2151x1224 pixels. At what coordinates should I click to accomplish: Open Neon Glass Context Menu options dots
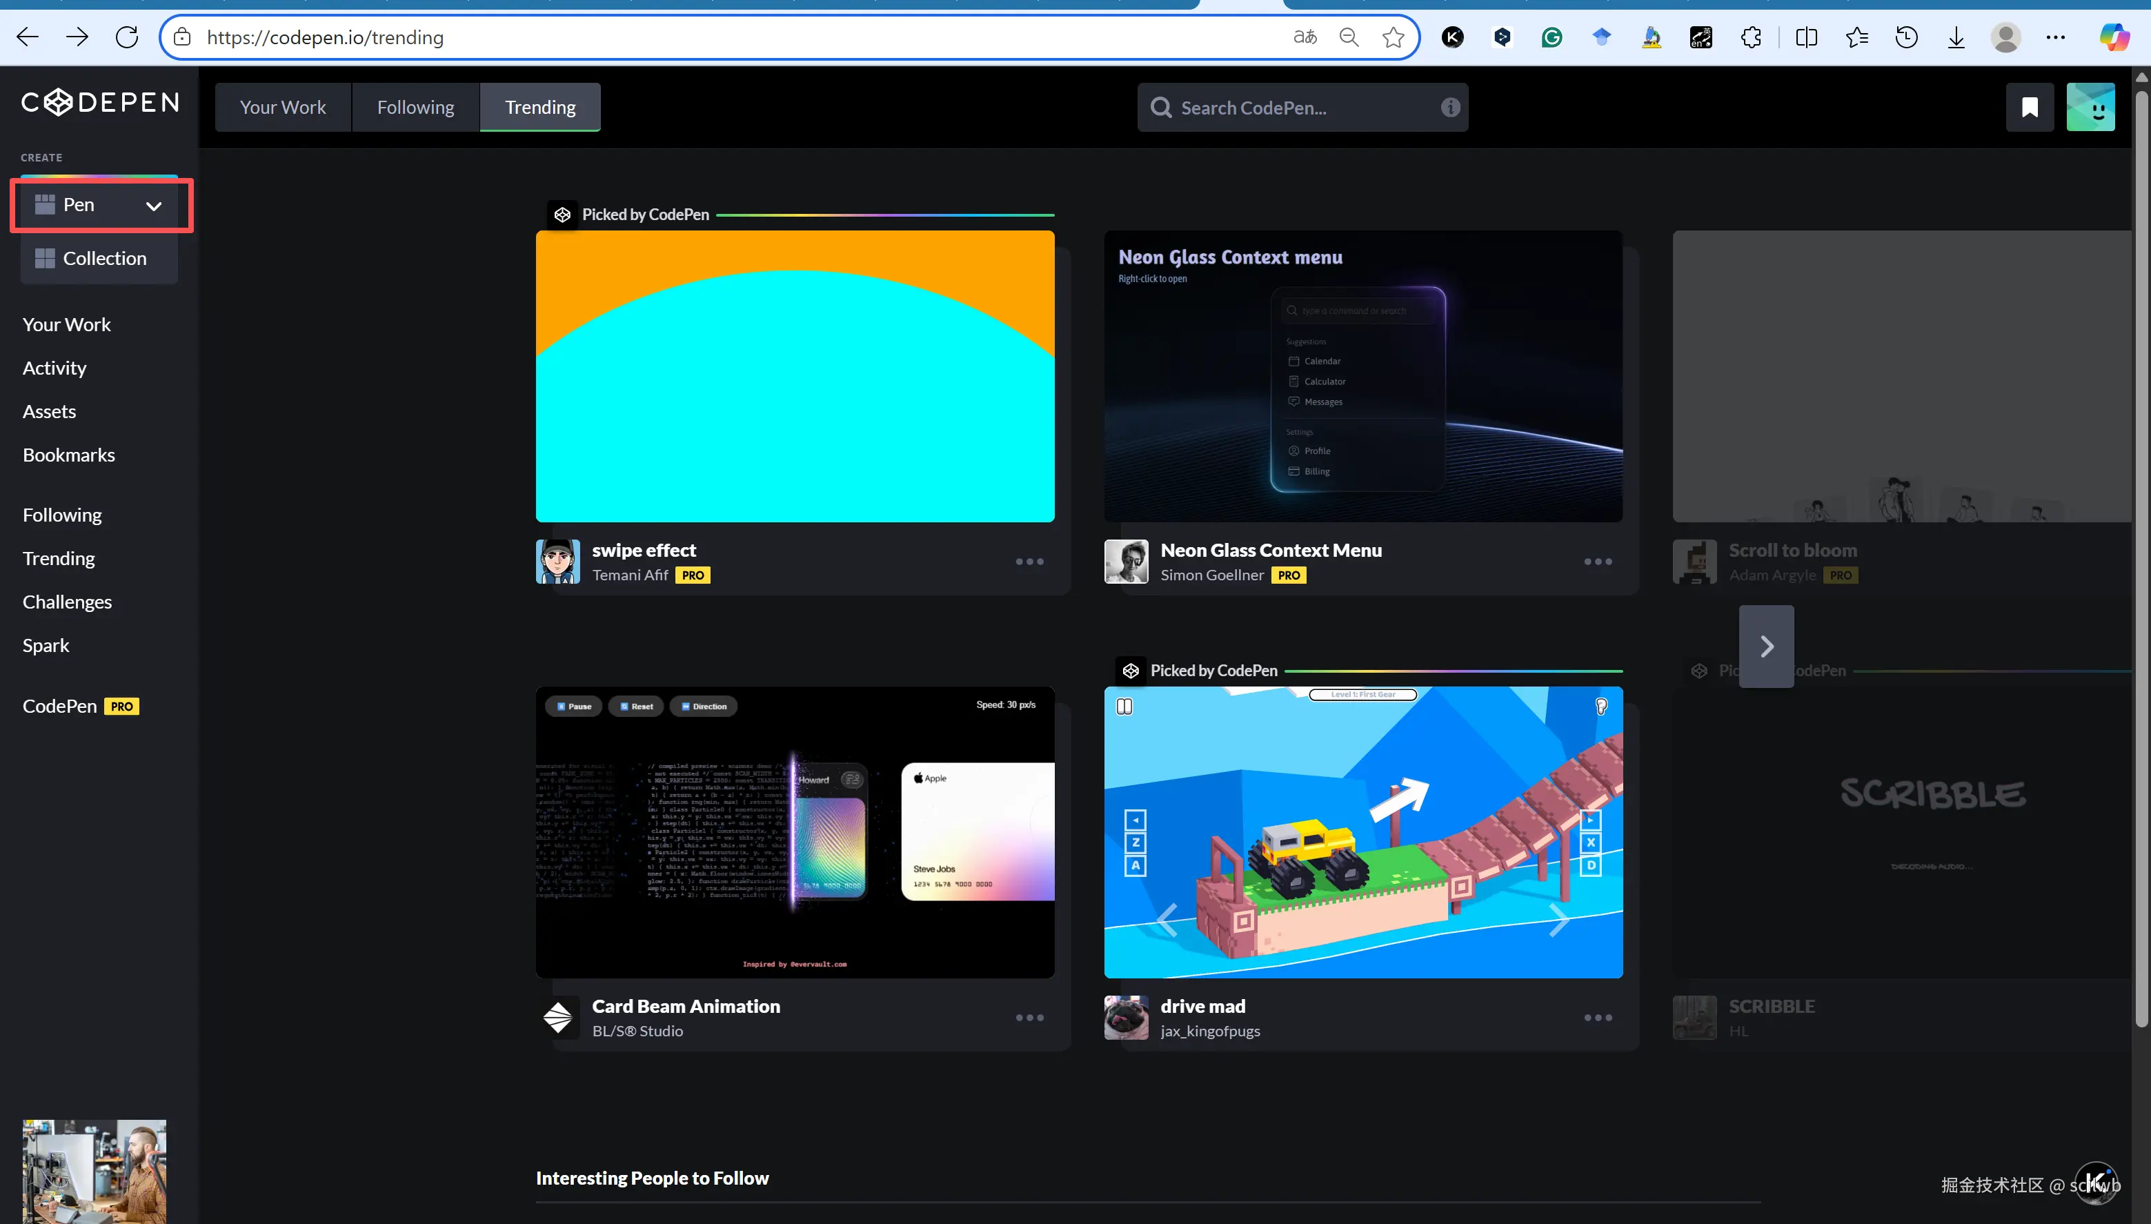(1597, 562)
